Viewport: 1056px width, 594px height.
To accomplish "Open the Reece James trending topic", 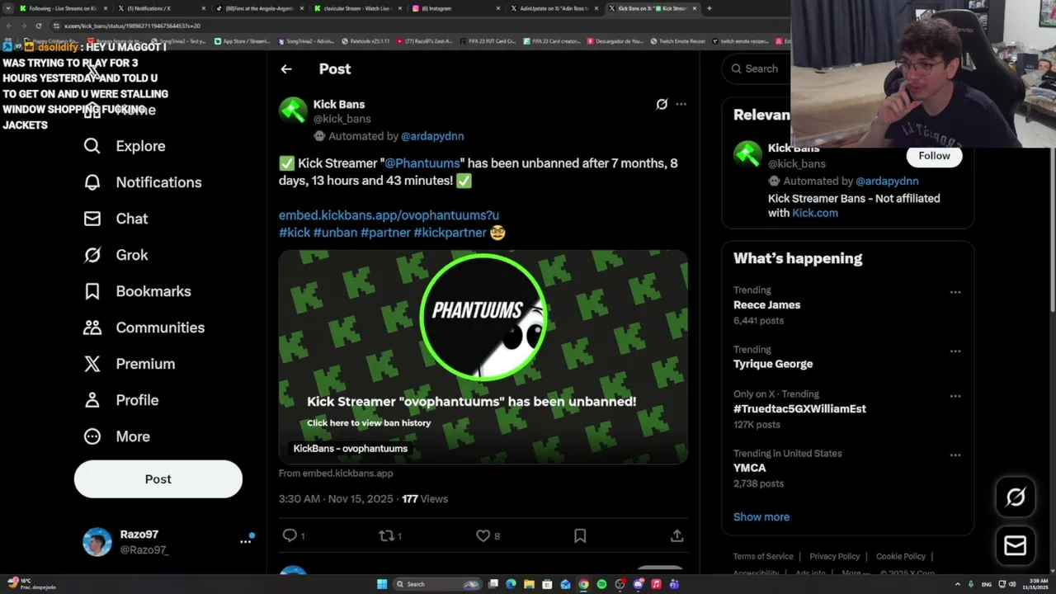I will pos(766,305).
